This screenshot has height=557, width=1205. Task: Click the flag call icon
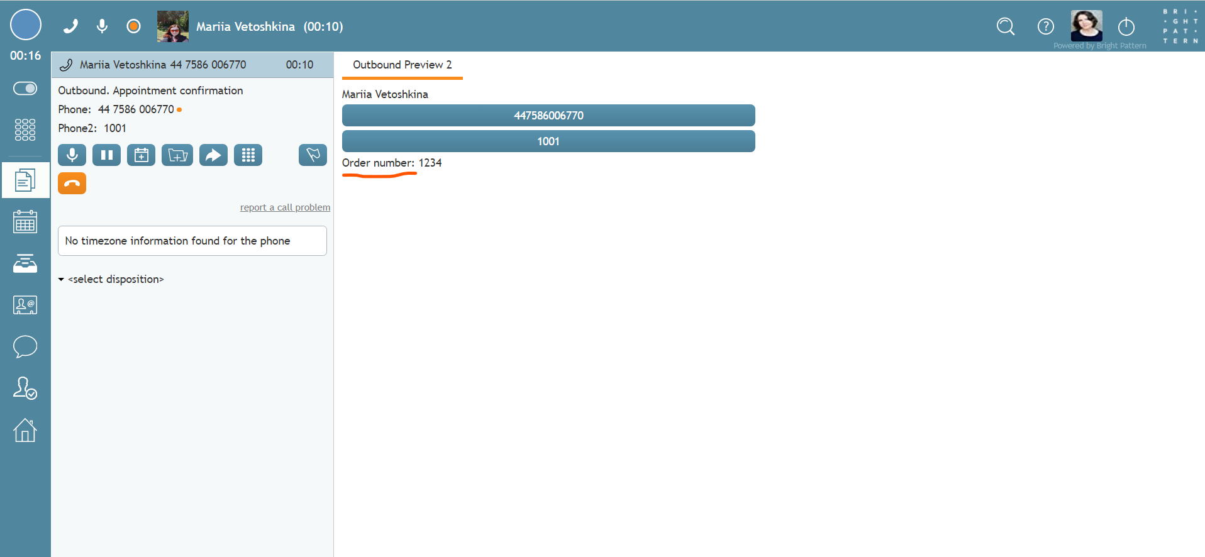(313, 155)
